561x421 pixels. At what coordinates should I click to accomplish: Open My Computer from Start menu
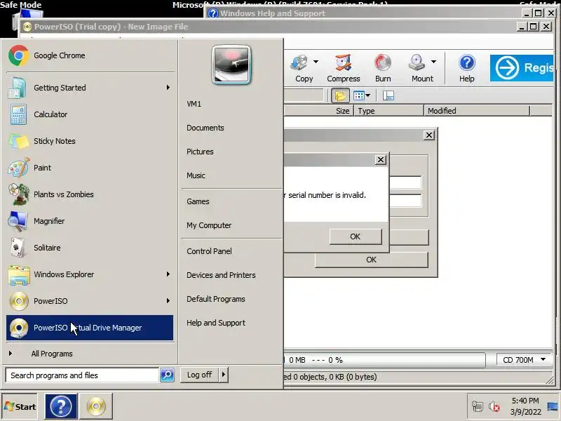[209, 225]
